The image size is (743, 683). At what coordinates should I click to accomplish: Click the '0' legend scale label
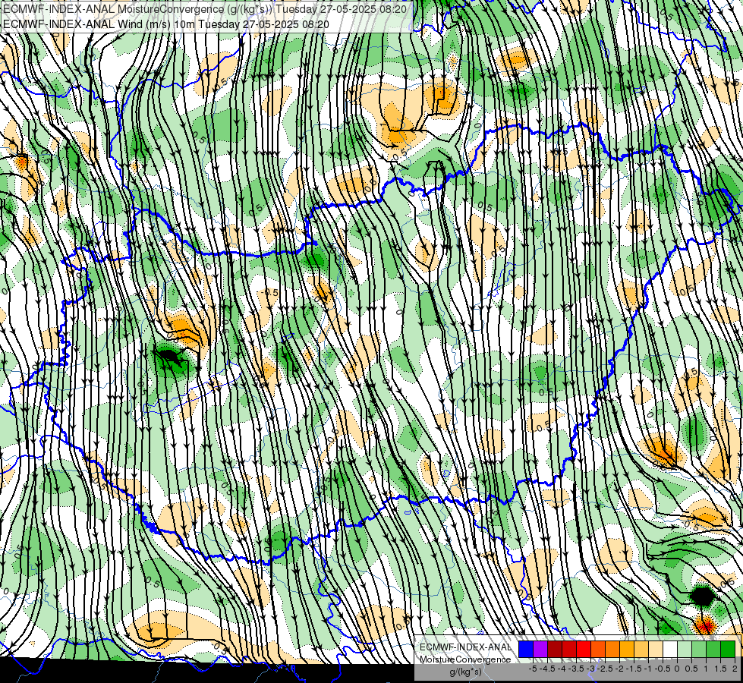[x=677, y=669]
